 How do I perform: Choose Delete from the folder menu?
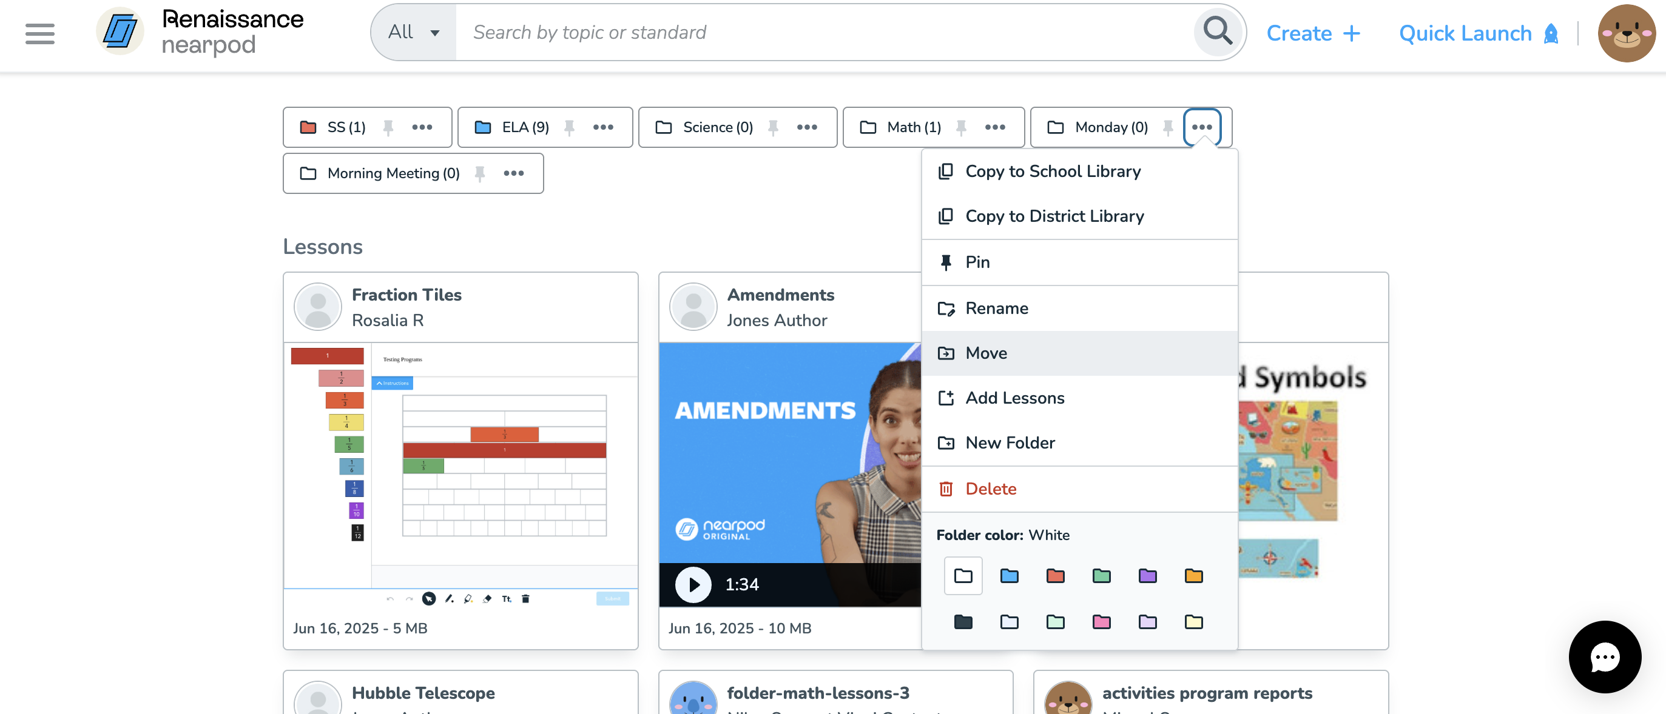1079,489
